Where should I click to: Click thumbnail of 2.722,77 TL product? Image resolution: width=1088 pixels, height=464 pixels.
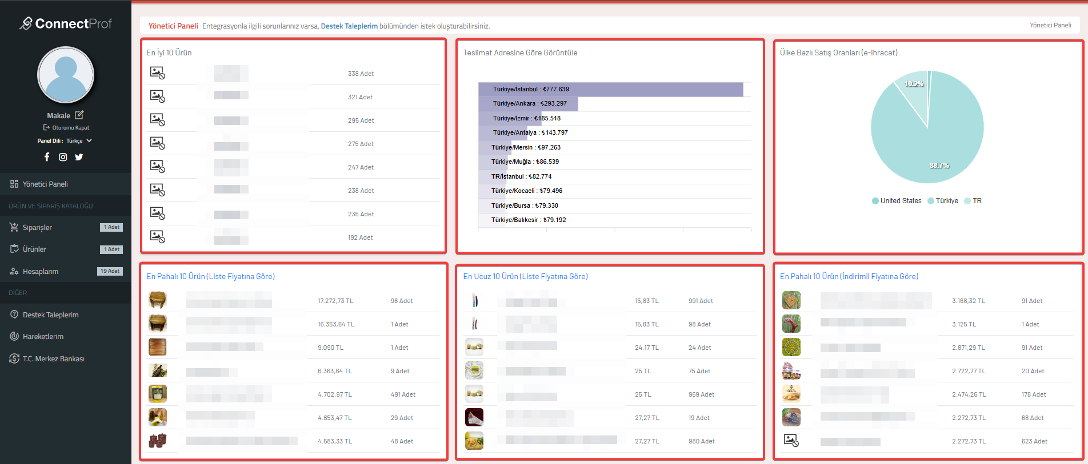[x=791, y=370]
